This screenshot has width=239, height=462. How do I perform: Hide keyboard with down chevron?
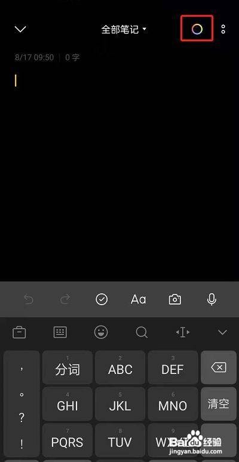pos(222,332)
